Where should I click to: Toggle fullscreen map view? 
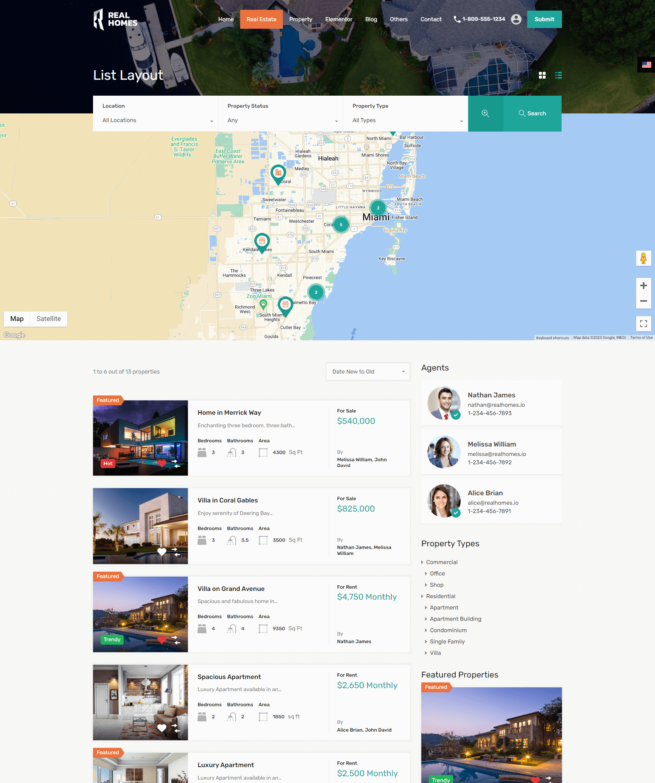643,324
